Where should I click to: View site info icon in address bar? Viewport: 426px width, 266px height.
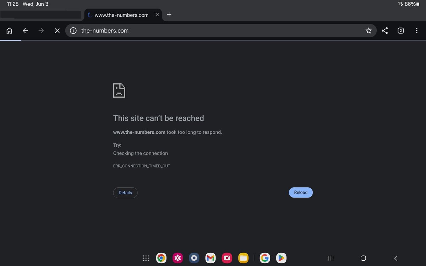point(73,31)
